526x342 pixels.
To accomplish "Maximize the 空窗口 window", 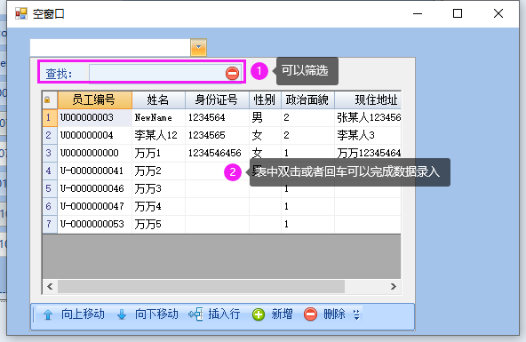I will [x=458, y=13].
